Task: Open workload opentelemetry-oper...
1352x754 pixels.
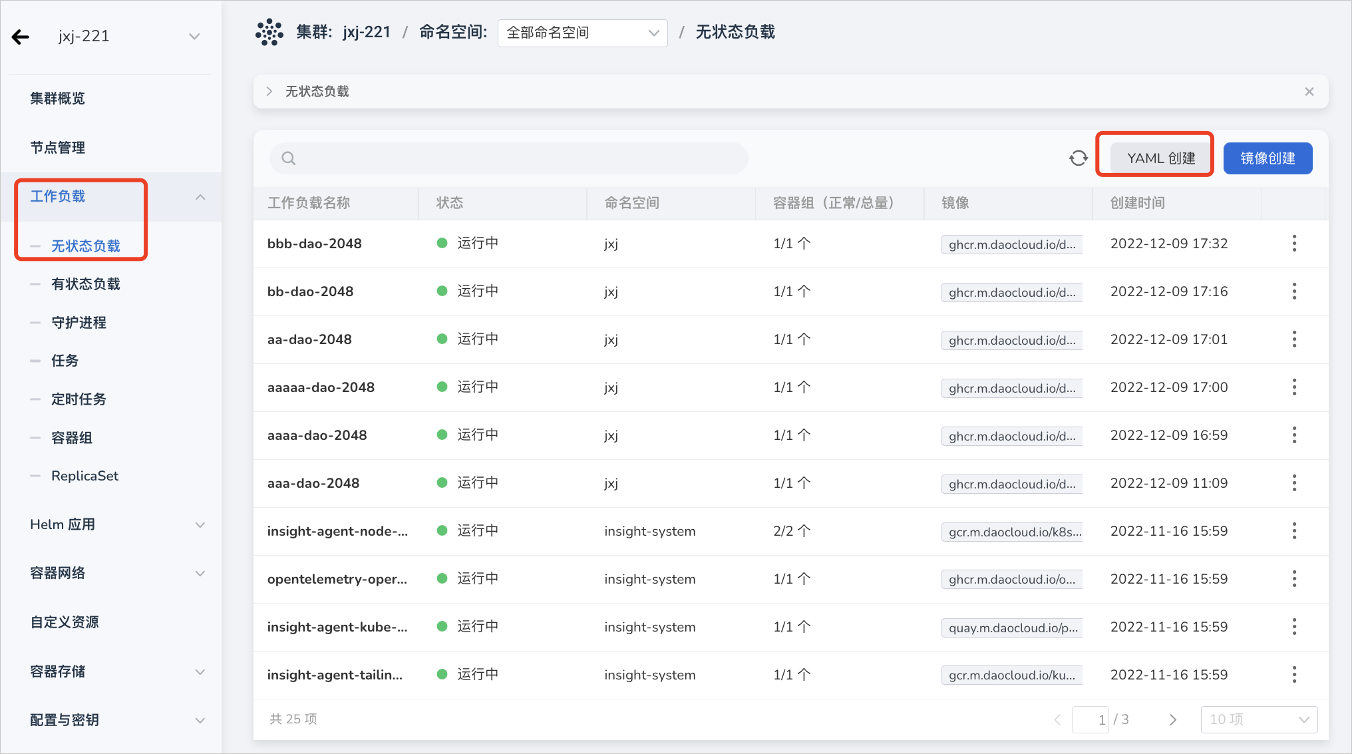Action: pyautogui.click(x=337, y=579)
